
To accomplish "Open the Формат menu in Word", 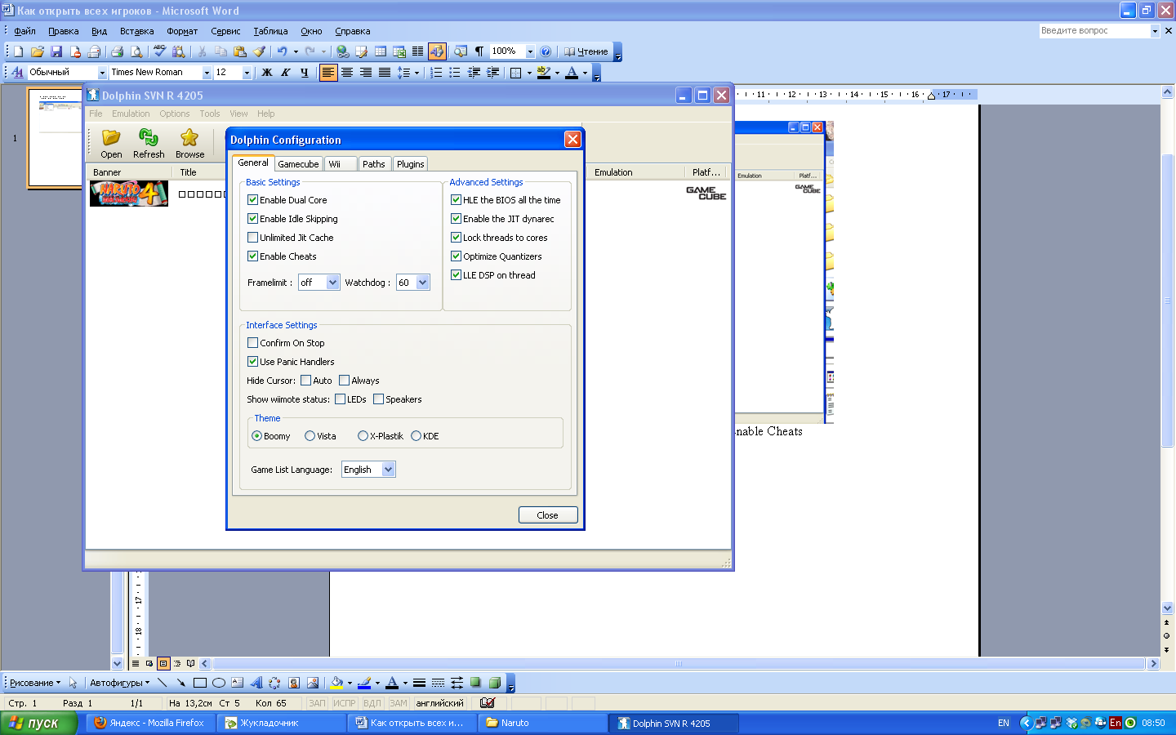I will point(182,31).
